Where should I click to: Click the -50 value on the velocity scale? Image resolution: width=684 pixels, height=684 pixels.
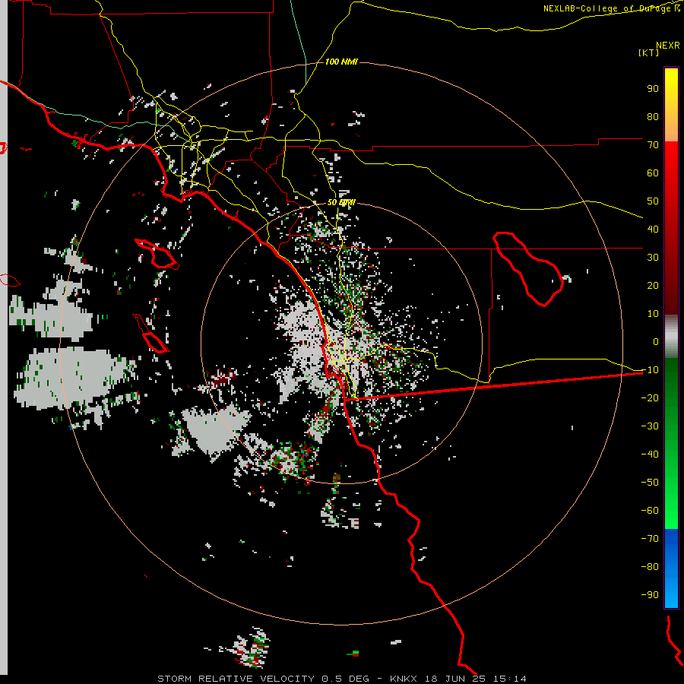650,483
